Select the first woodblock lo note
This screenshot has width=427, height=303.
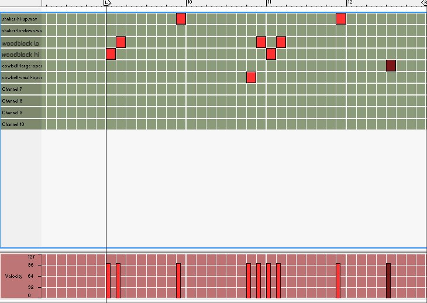pos(120,42)
